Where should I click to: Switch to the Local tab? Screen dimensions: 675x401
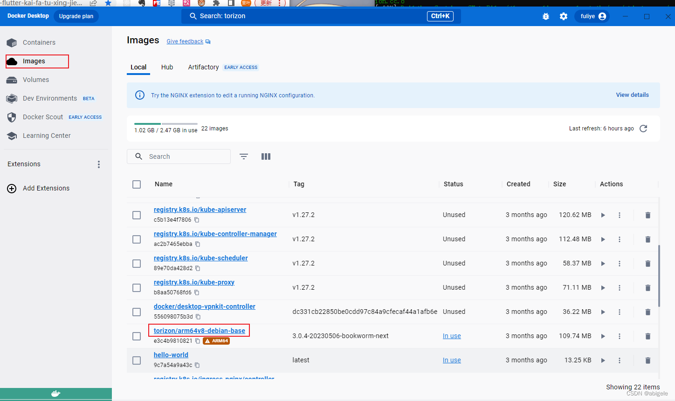pos(138,67)
